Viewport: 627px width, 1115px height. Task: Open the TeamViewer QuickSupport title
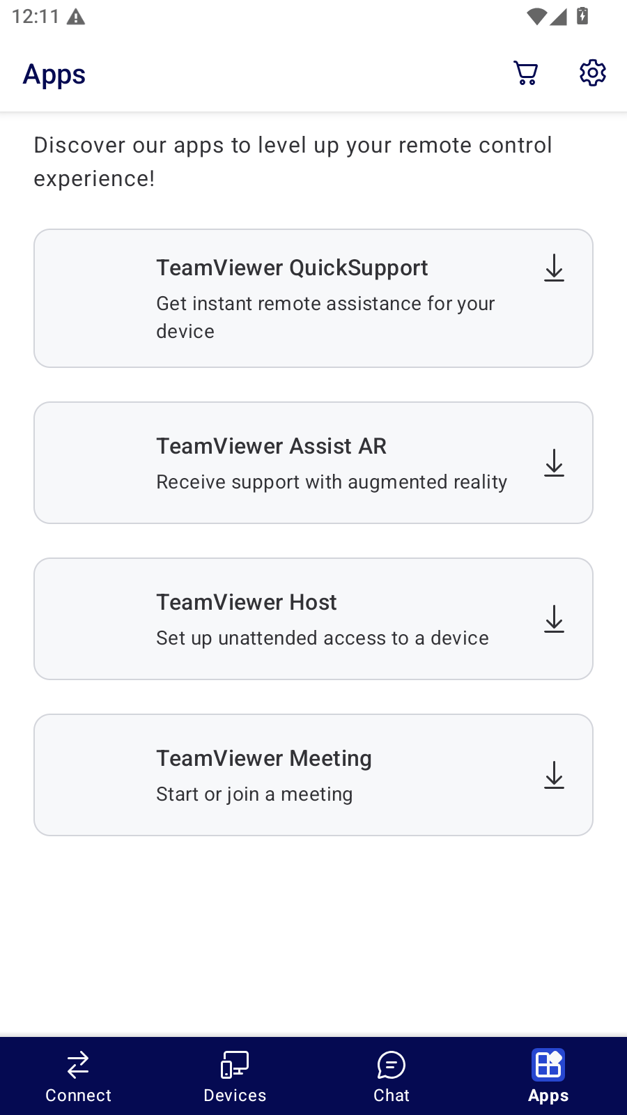coord(292,268)
